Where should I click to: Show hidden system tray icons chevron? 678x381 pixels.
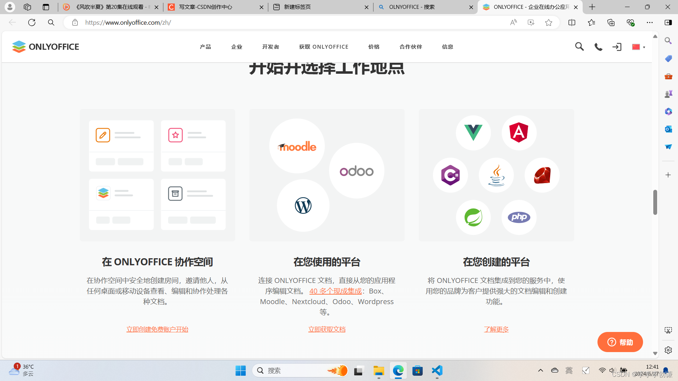click(x=540, y=370)
